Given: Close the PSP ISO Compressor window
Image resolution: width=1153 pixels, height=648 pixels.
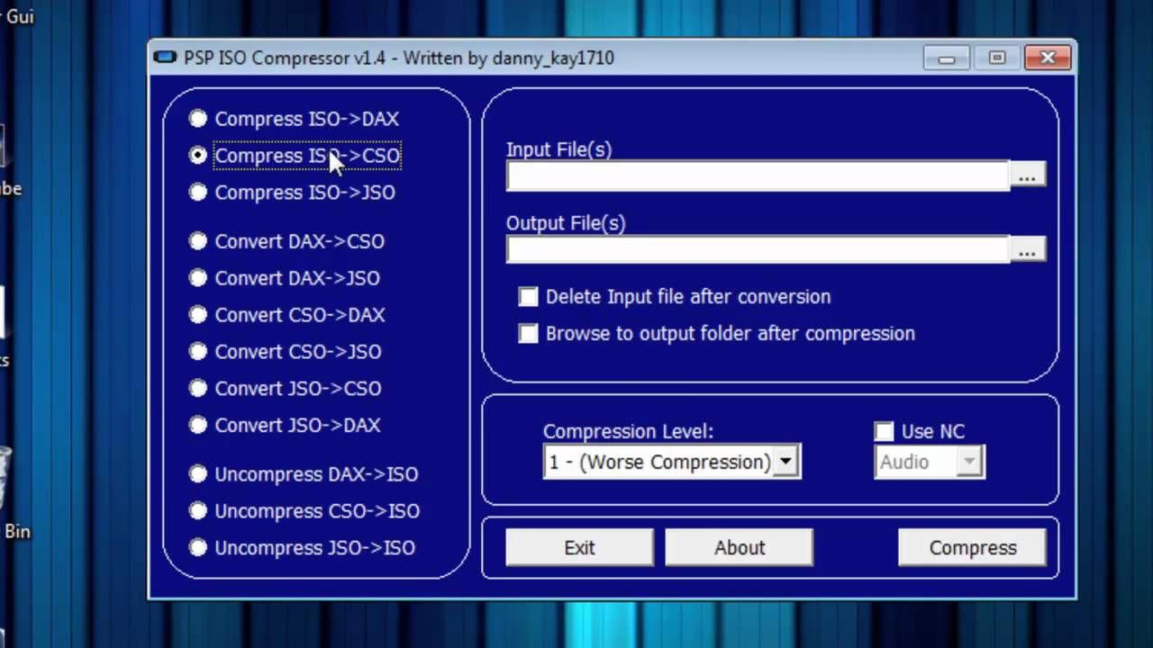Looking at the screenshot, I should 1048,58.
